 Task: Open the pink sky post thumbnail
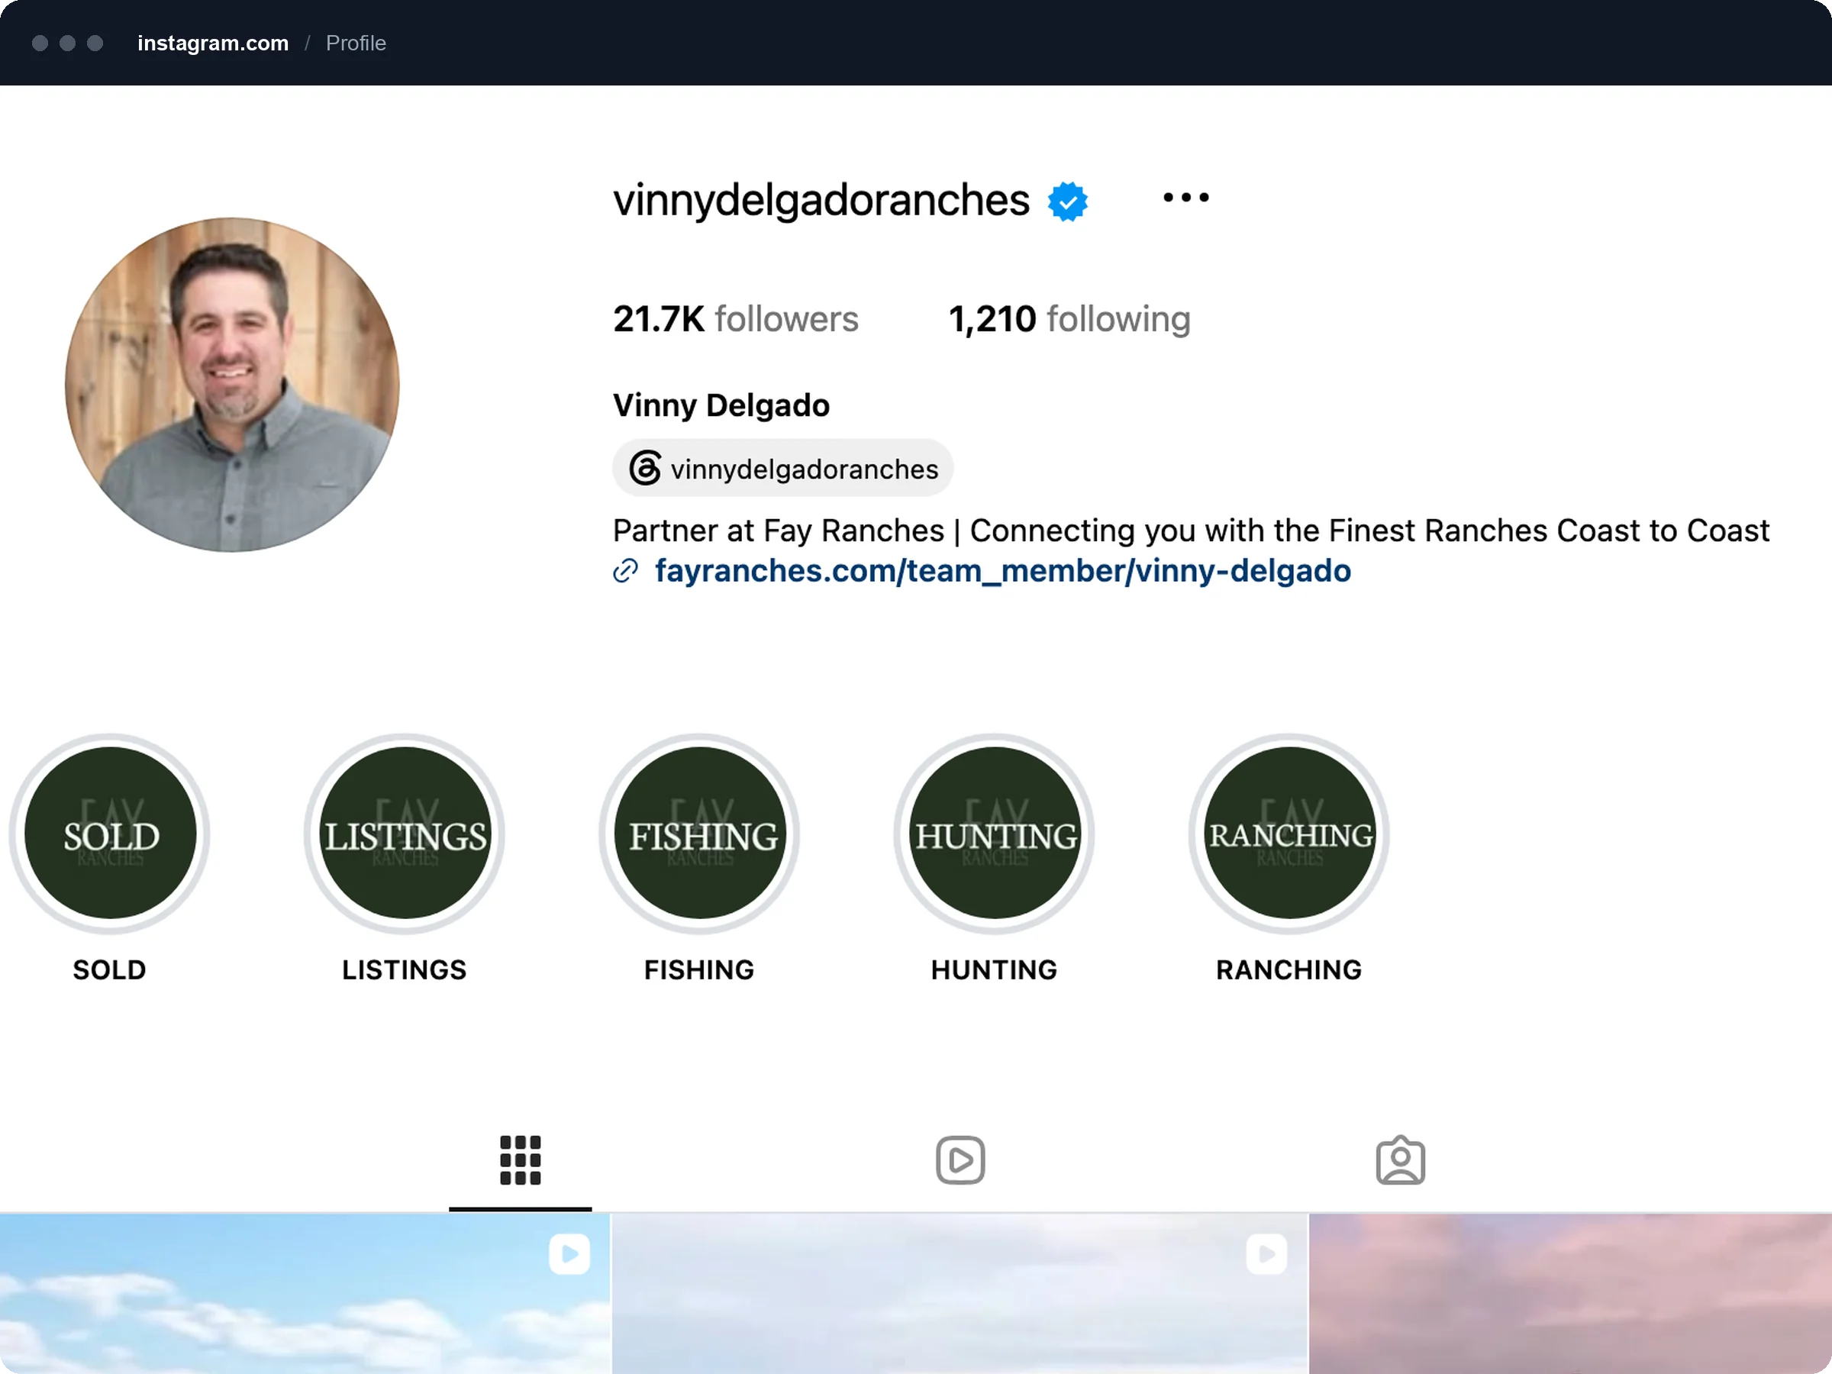tap(1570, 1294)
